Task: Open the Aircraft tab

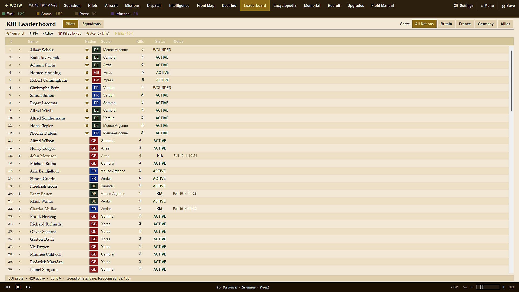Action: coord(111,5)
